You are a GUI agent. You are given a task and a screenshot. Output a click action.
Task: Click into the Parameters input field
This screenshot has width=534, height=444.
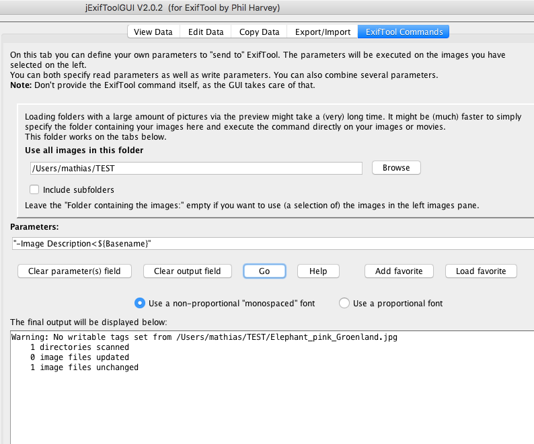coord(272,244)
